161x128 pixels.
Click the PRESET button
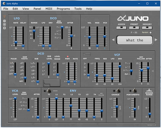tap(134, 28)
